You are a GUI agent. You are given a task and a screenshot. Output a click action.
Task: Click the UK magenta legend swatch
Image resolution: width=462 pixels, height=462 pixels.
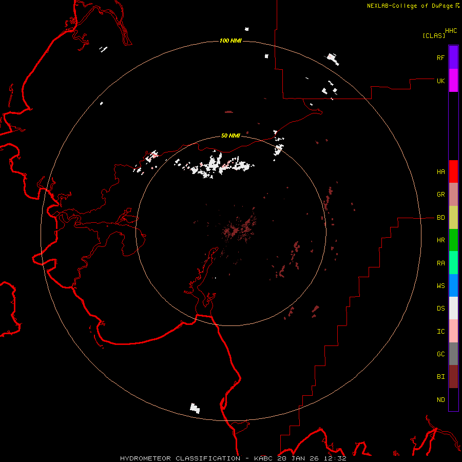click(x=453, y=81)
